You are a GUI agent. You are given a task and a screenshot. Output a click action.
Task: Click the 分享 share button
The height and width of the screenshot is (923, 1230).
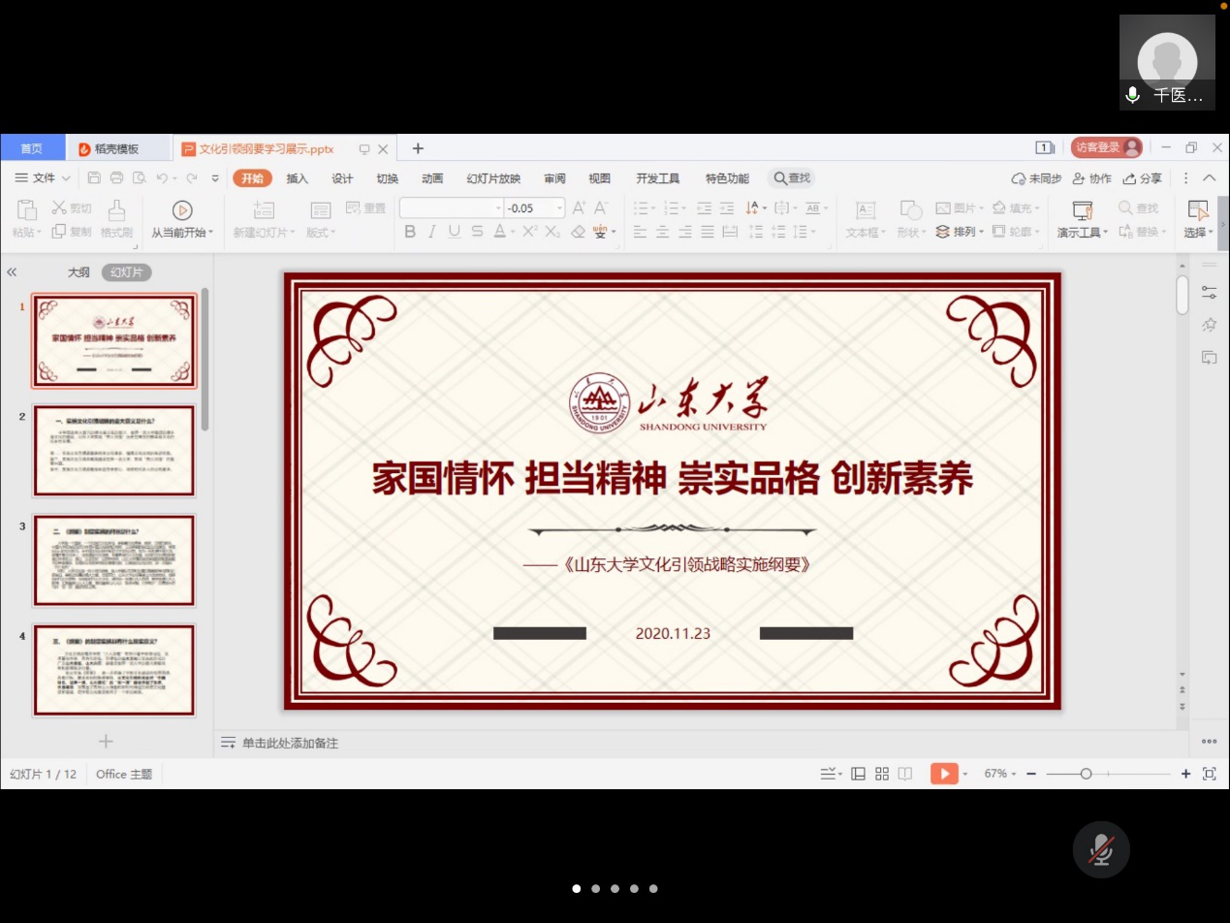1143,178
